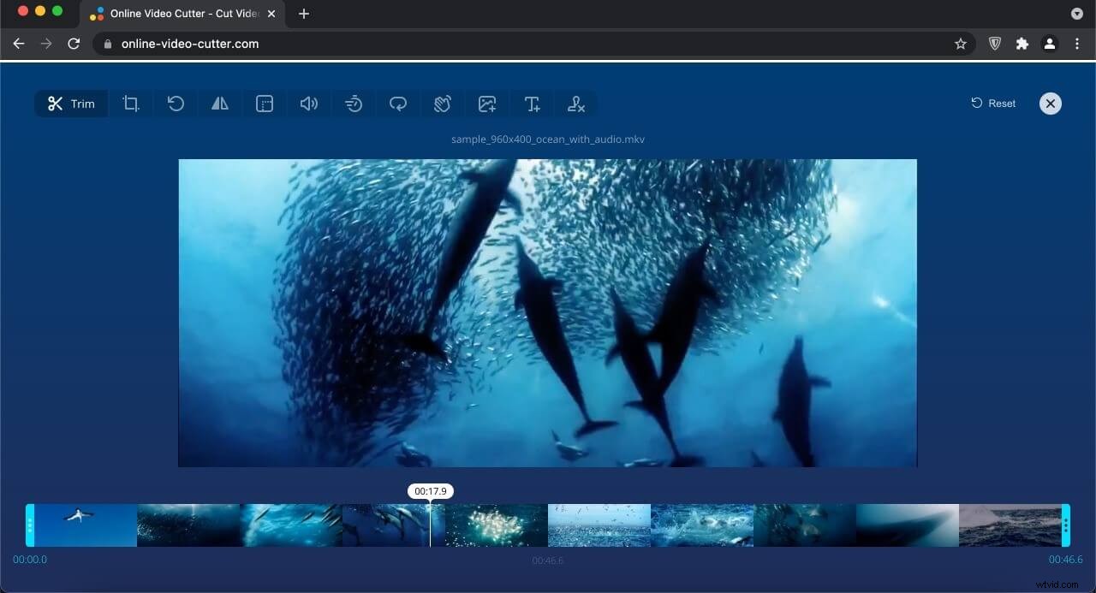Open the Change Speed tool
Viewport: 1096px width, 593px height.
click(x=354, y=104)
